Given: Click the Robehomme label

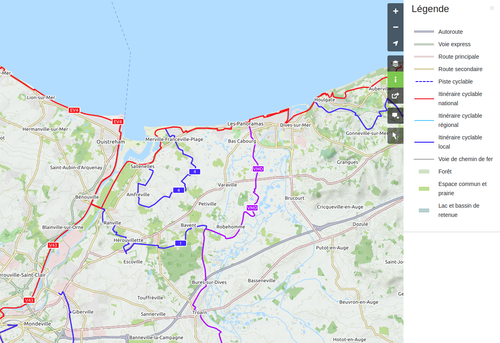Looking at the screenshot, I should click(231, 227).
